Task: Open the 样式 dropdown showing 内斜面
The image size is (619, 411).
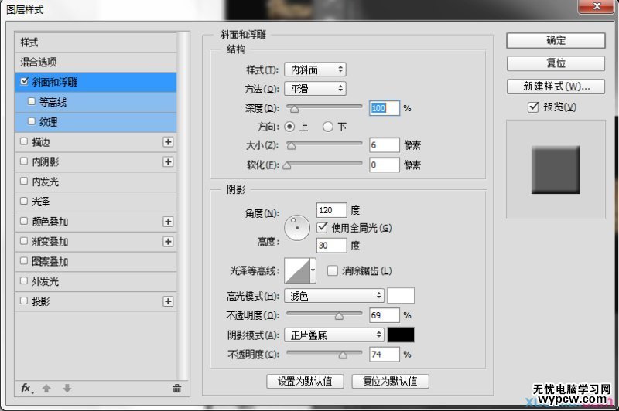Action: pos(315,70)
